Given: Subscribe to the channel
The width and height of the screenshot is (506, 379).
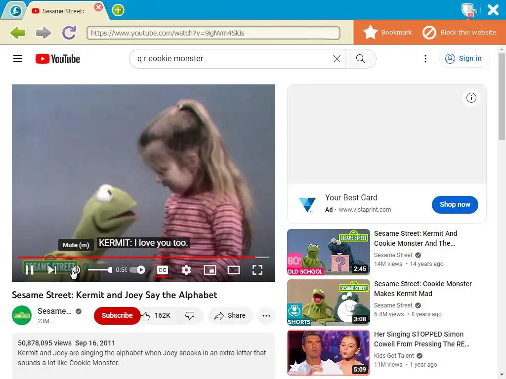Looking at the screenshot, I should coord(117,315).
